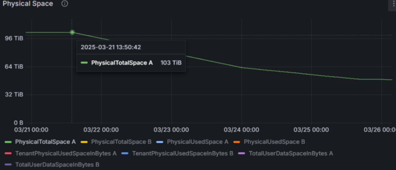Open the orange PhysicalUsedSpace B color swatch

[237, 142]
